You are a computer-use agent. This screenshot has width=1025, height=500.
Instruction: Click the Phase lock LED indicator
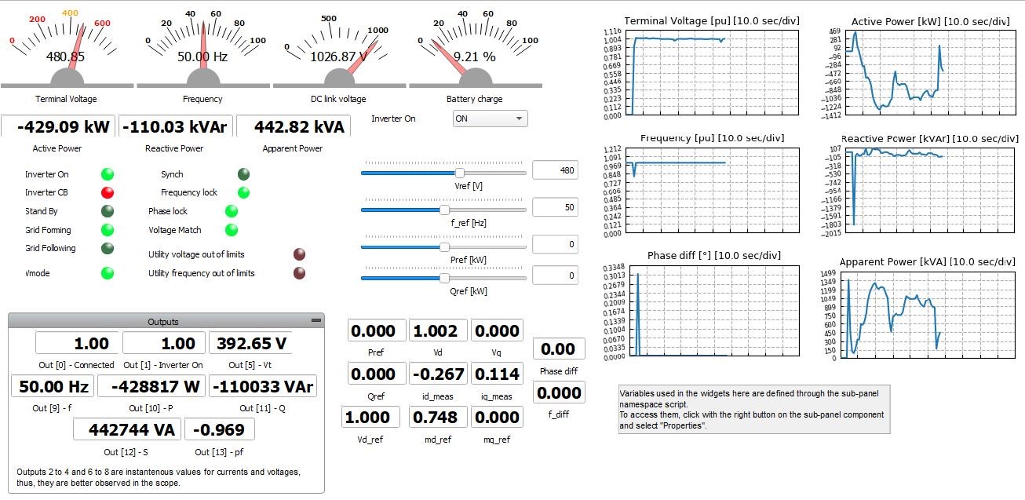[x=232, y=211]
